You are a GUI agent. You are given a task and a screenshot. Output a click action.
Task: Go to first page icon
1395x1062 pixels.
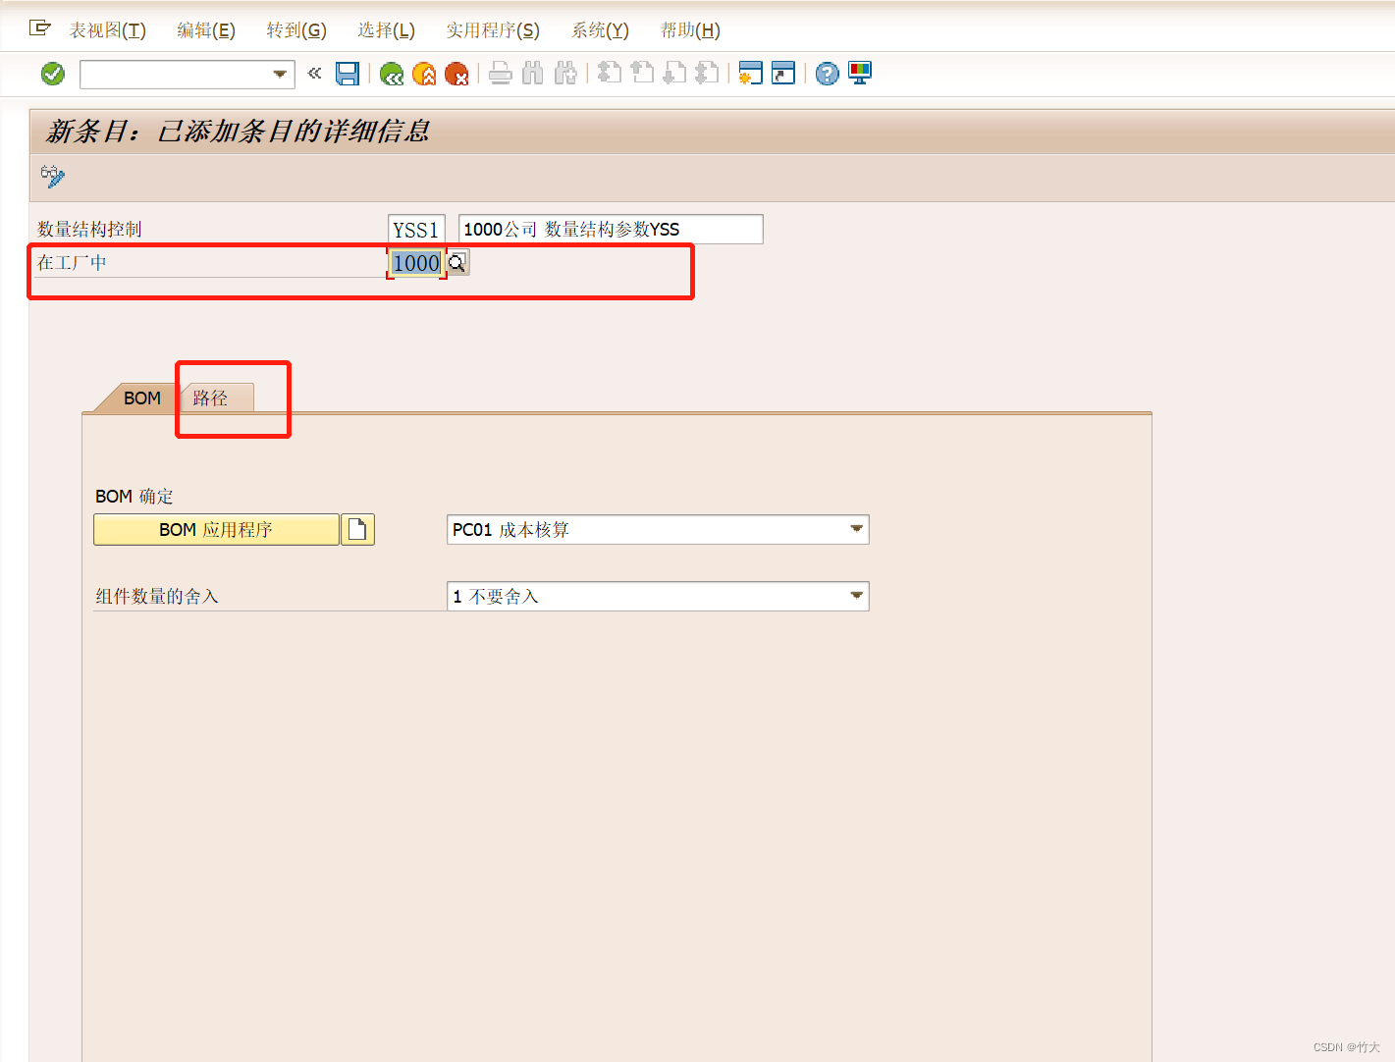coord(610,73)
